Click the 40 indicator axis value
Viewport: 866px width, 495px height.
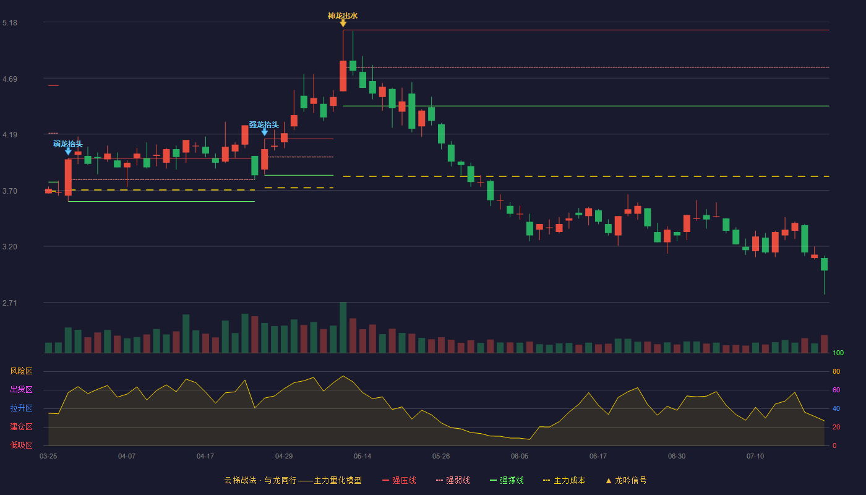[836, 408]
